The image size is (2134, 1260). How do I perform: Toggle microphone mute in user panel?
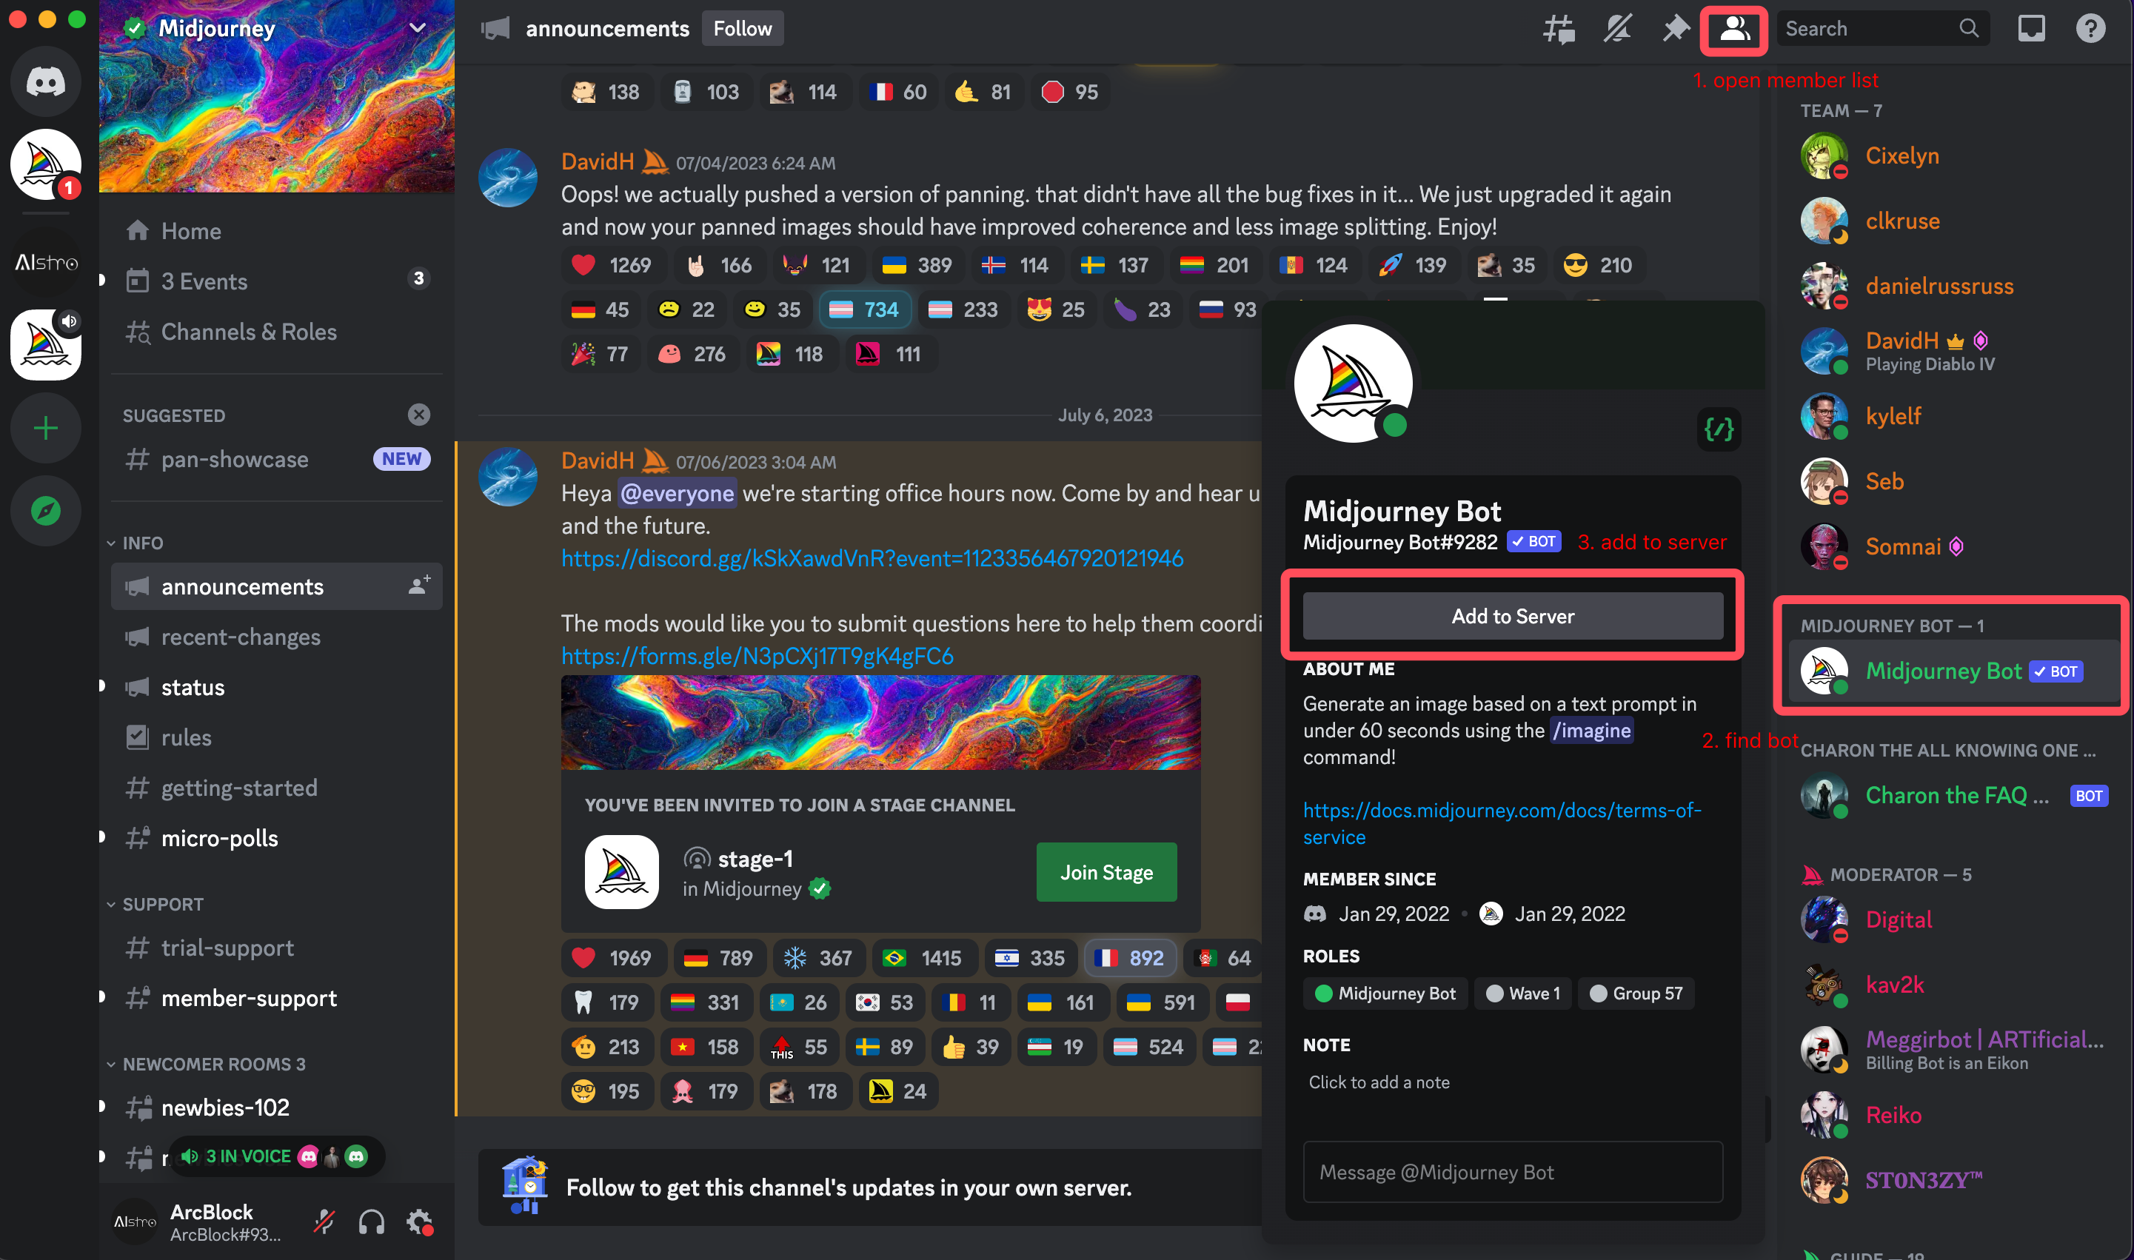point(324,1222)
